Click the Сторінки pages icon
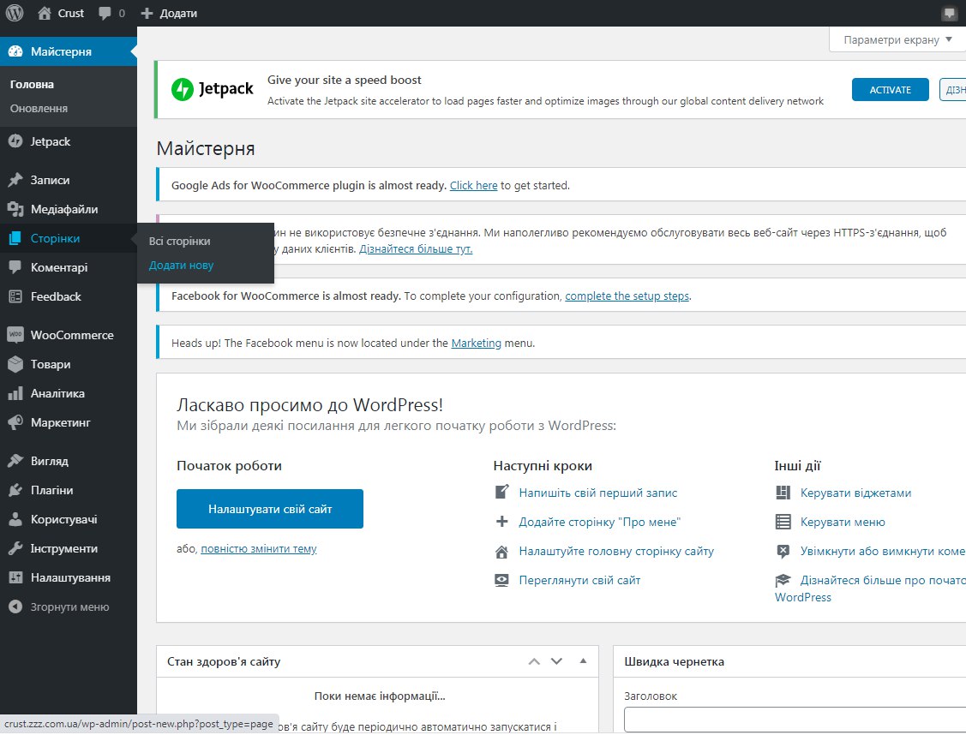 tap(15, 238)
